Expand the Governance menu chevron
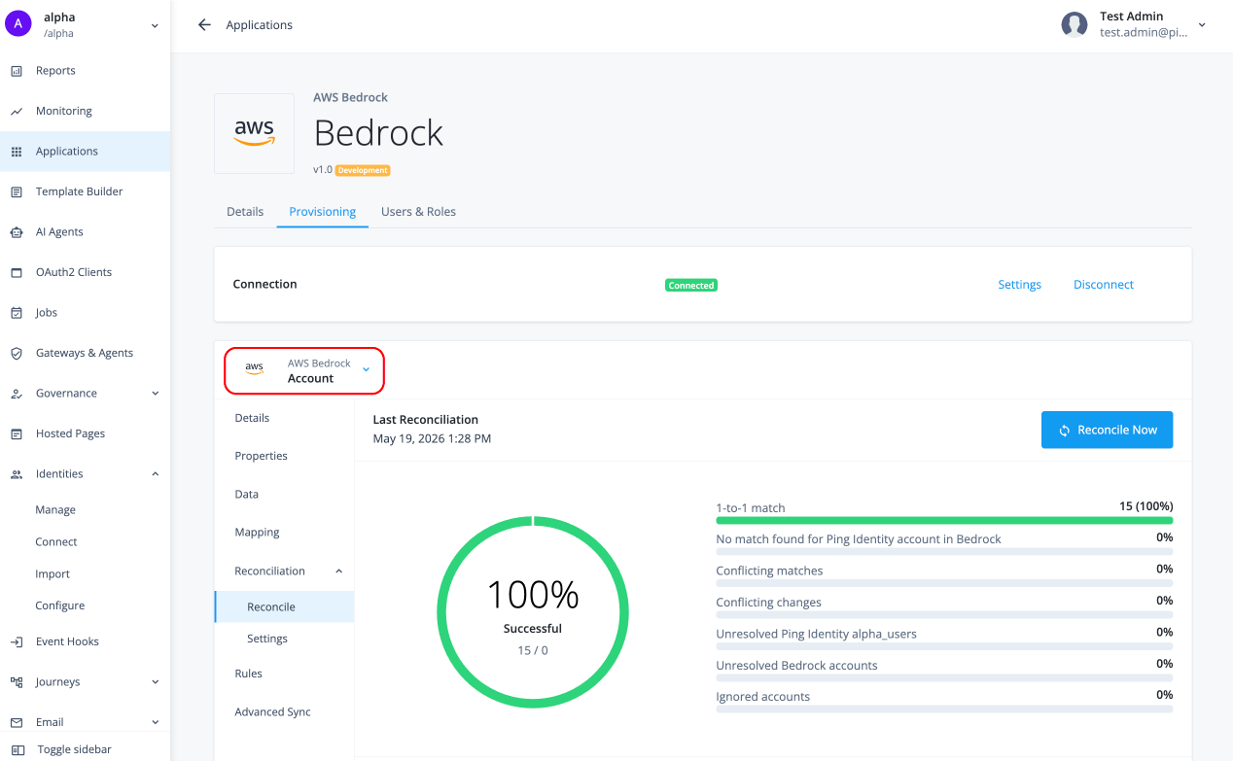 pyautogui.click(x=155, y=394)
